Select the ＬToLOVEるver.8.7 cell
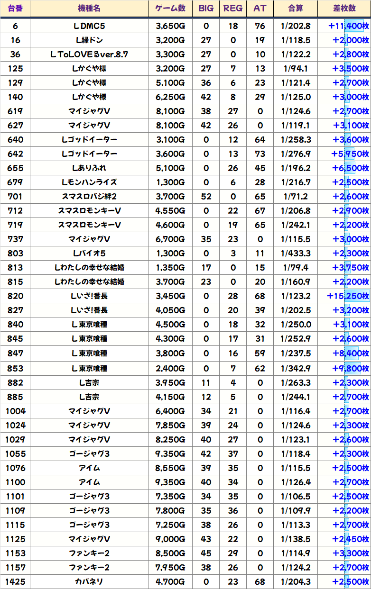This screenshot has height=589, width=371. [x=89, y=54]
